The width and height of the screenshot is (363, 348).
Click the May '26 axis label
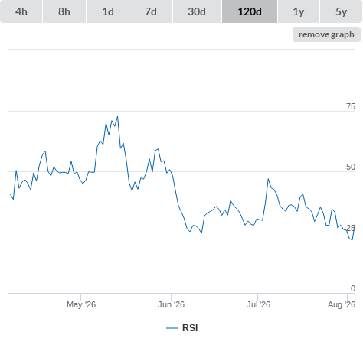pyautogui.click(x=81, y=304)
